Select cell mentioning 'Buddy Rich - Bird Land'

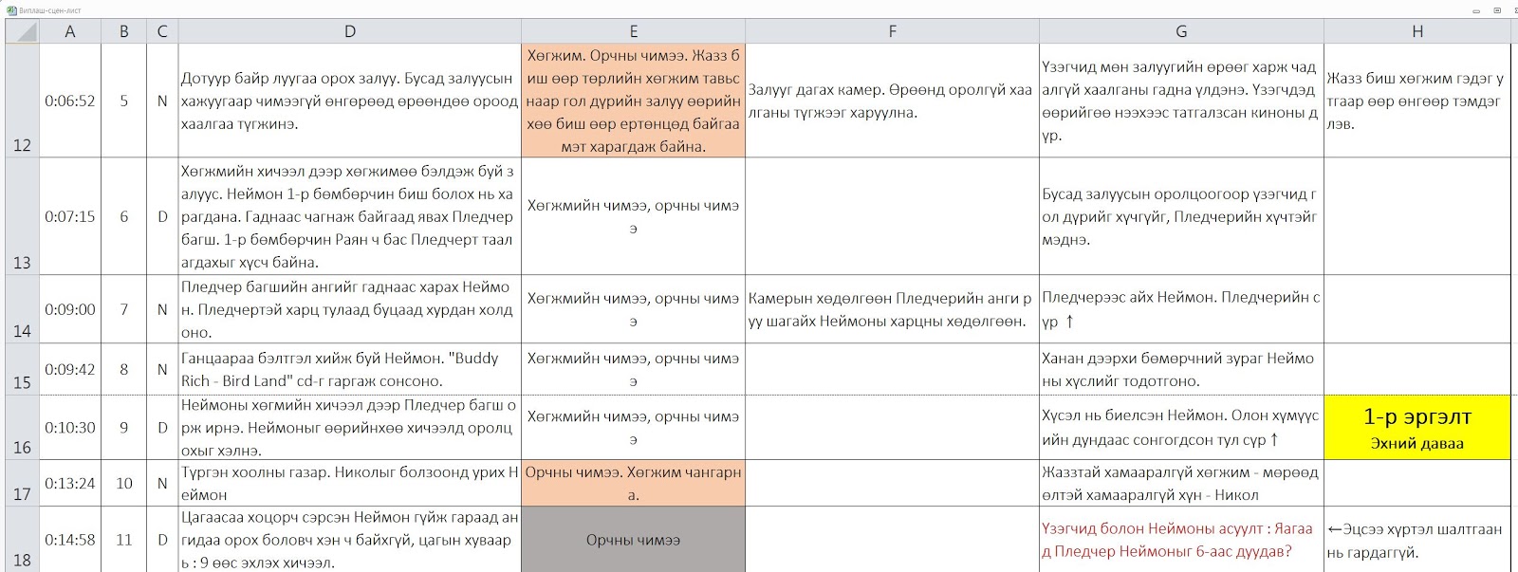point(349,369)
